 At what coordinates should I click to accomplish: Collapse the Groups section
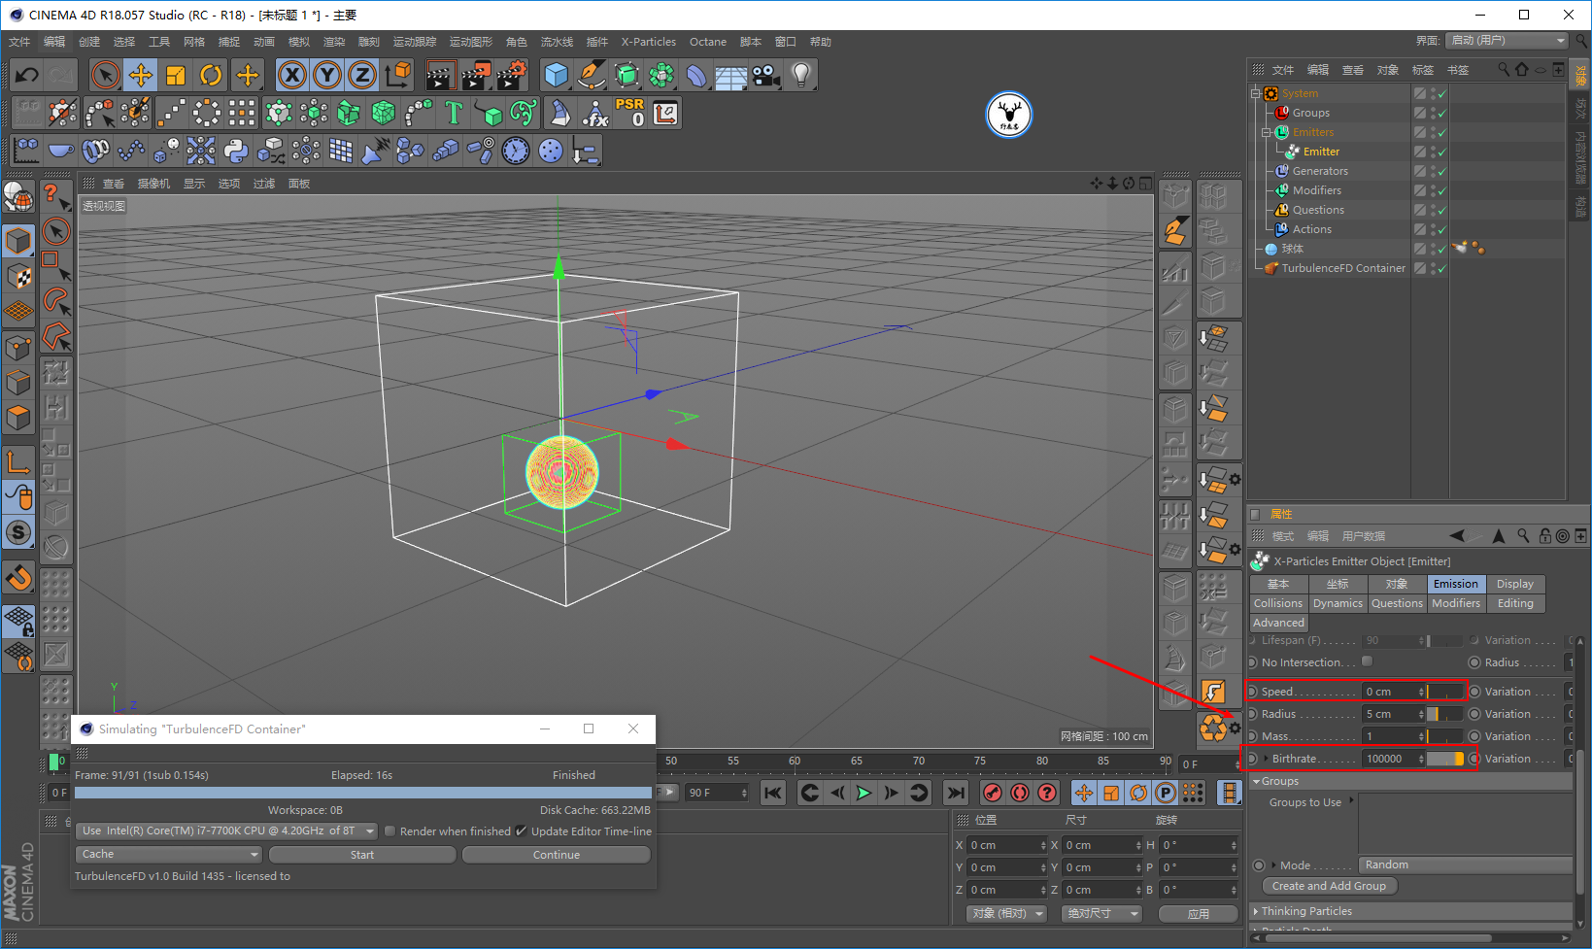click(x=1257, y=781)
